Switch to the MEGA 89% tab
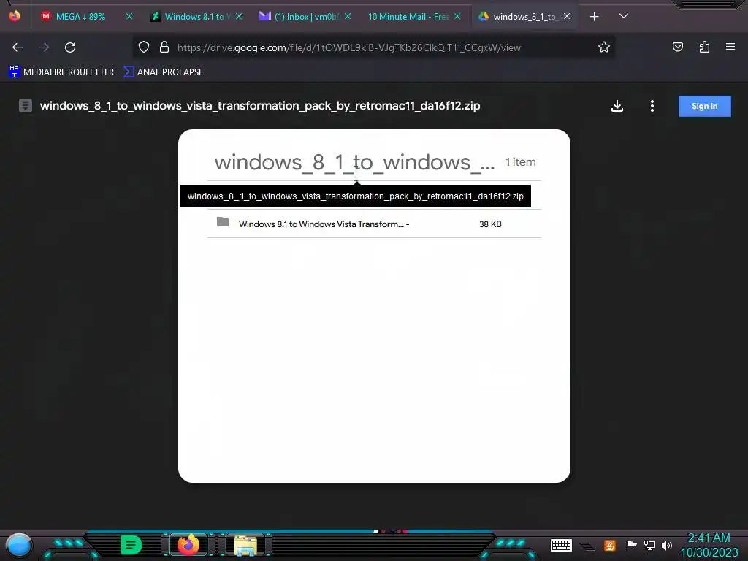748x561 pixels. coord(81,17)
